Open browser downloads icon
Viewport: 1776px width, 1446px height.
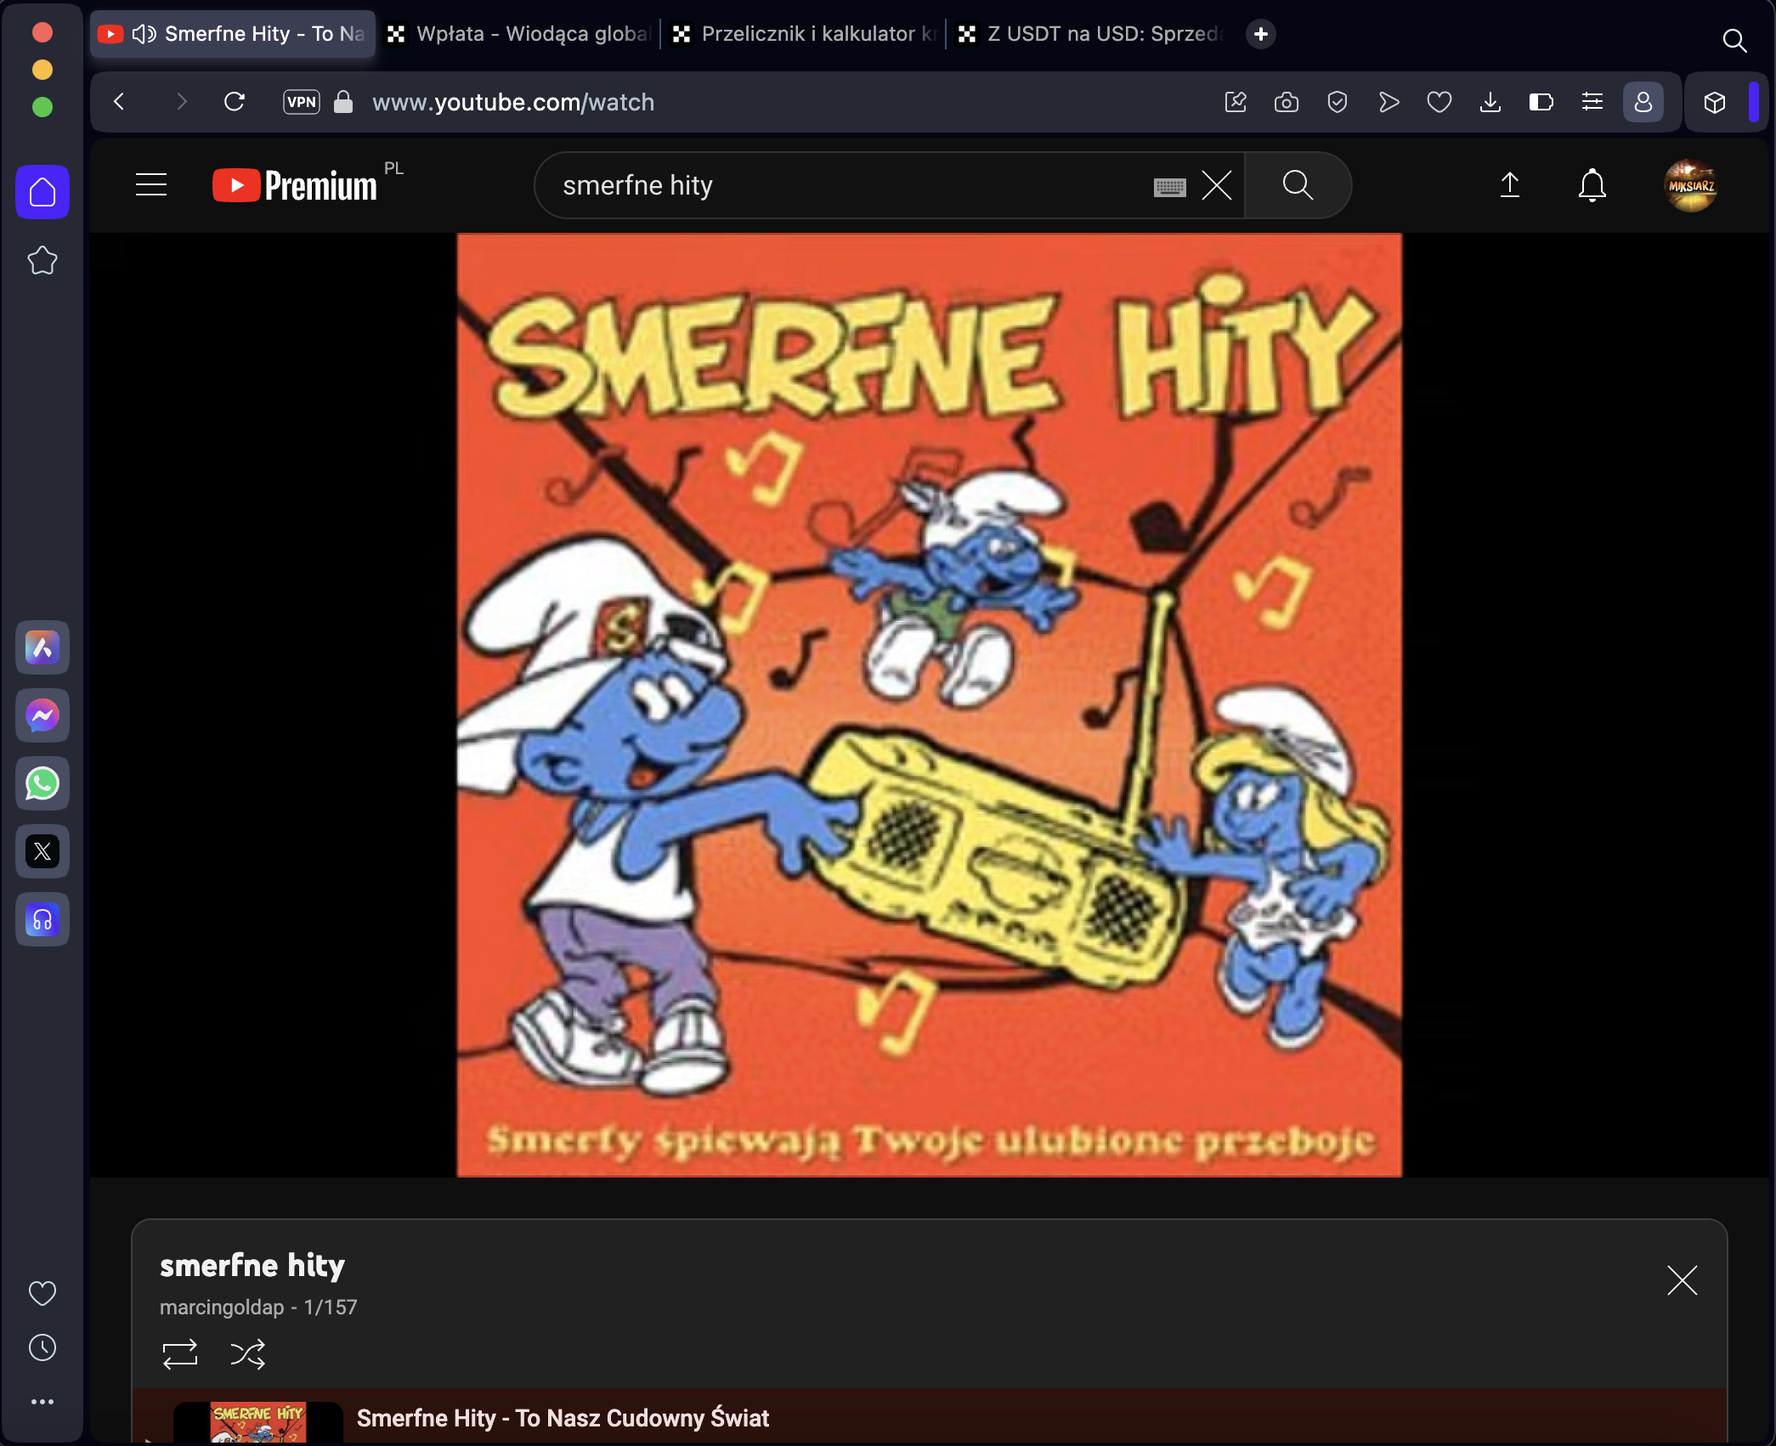pyautogui.click(x=1490, y=102)
